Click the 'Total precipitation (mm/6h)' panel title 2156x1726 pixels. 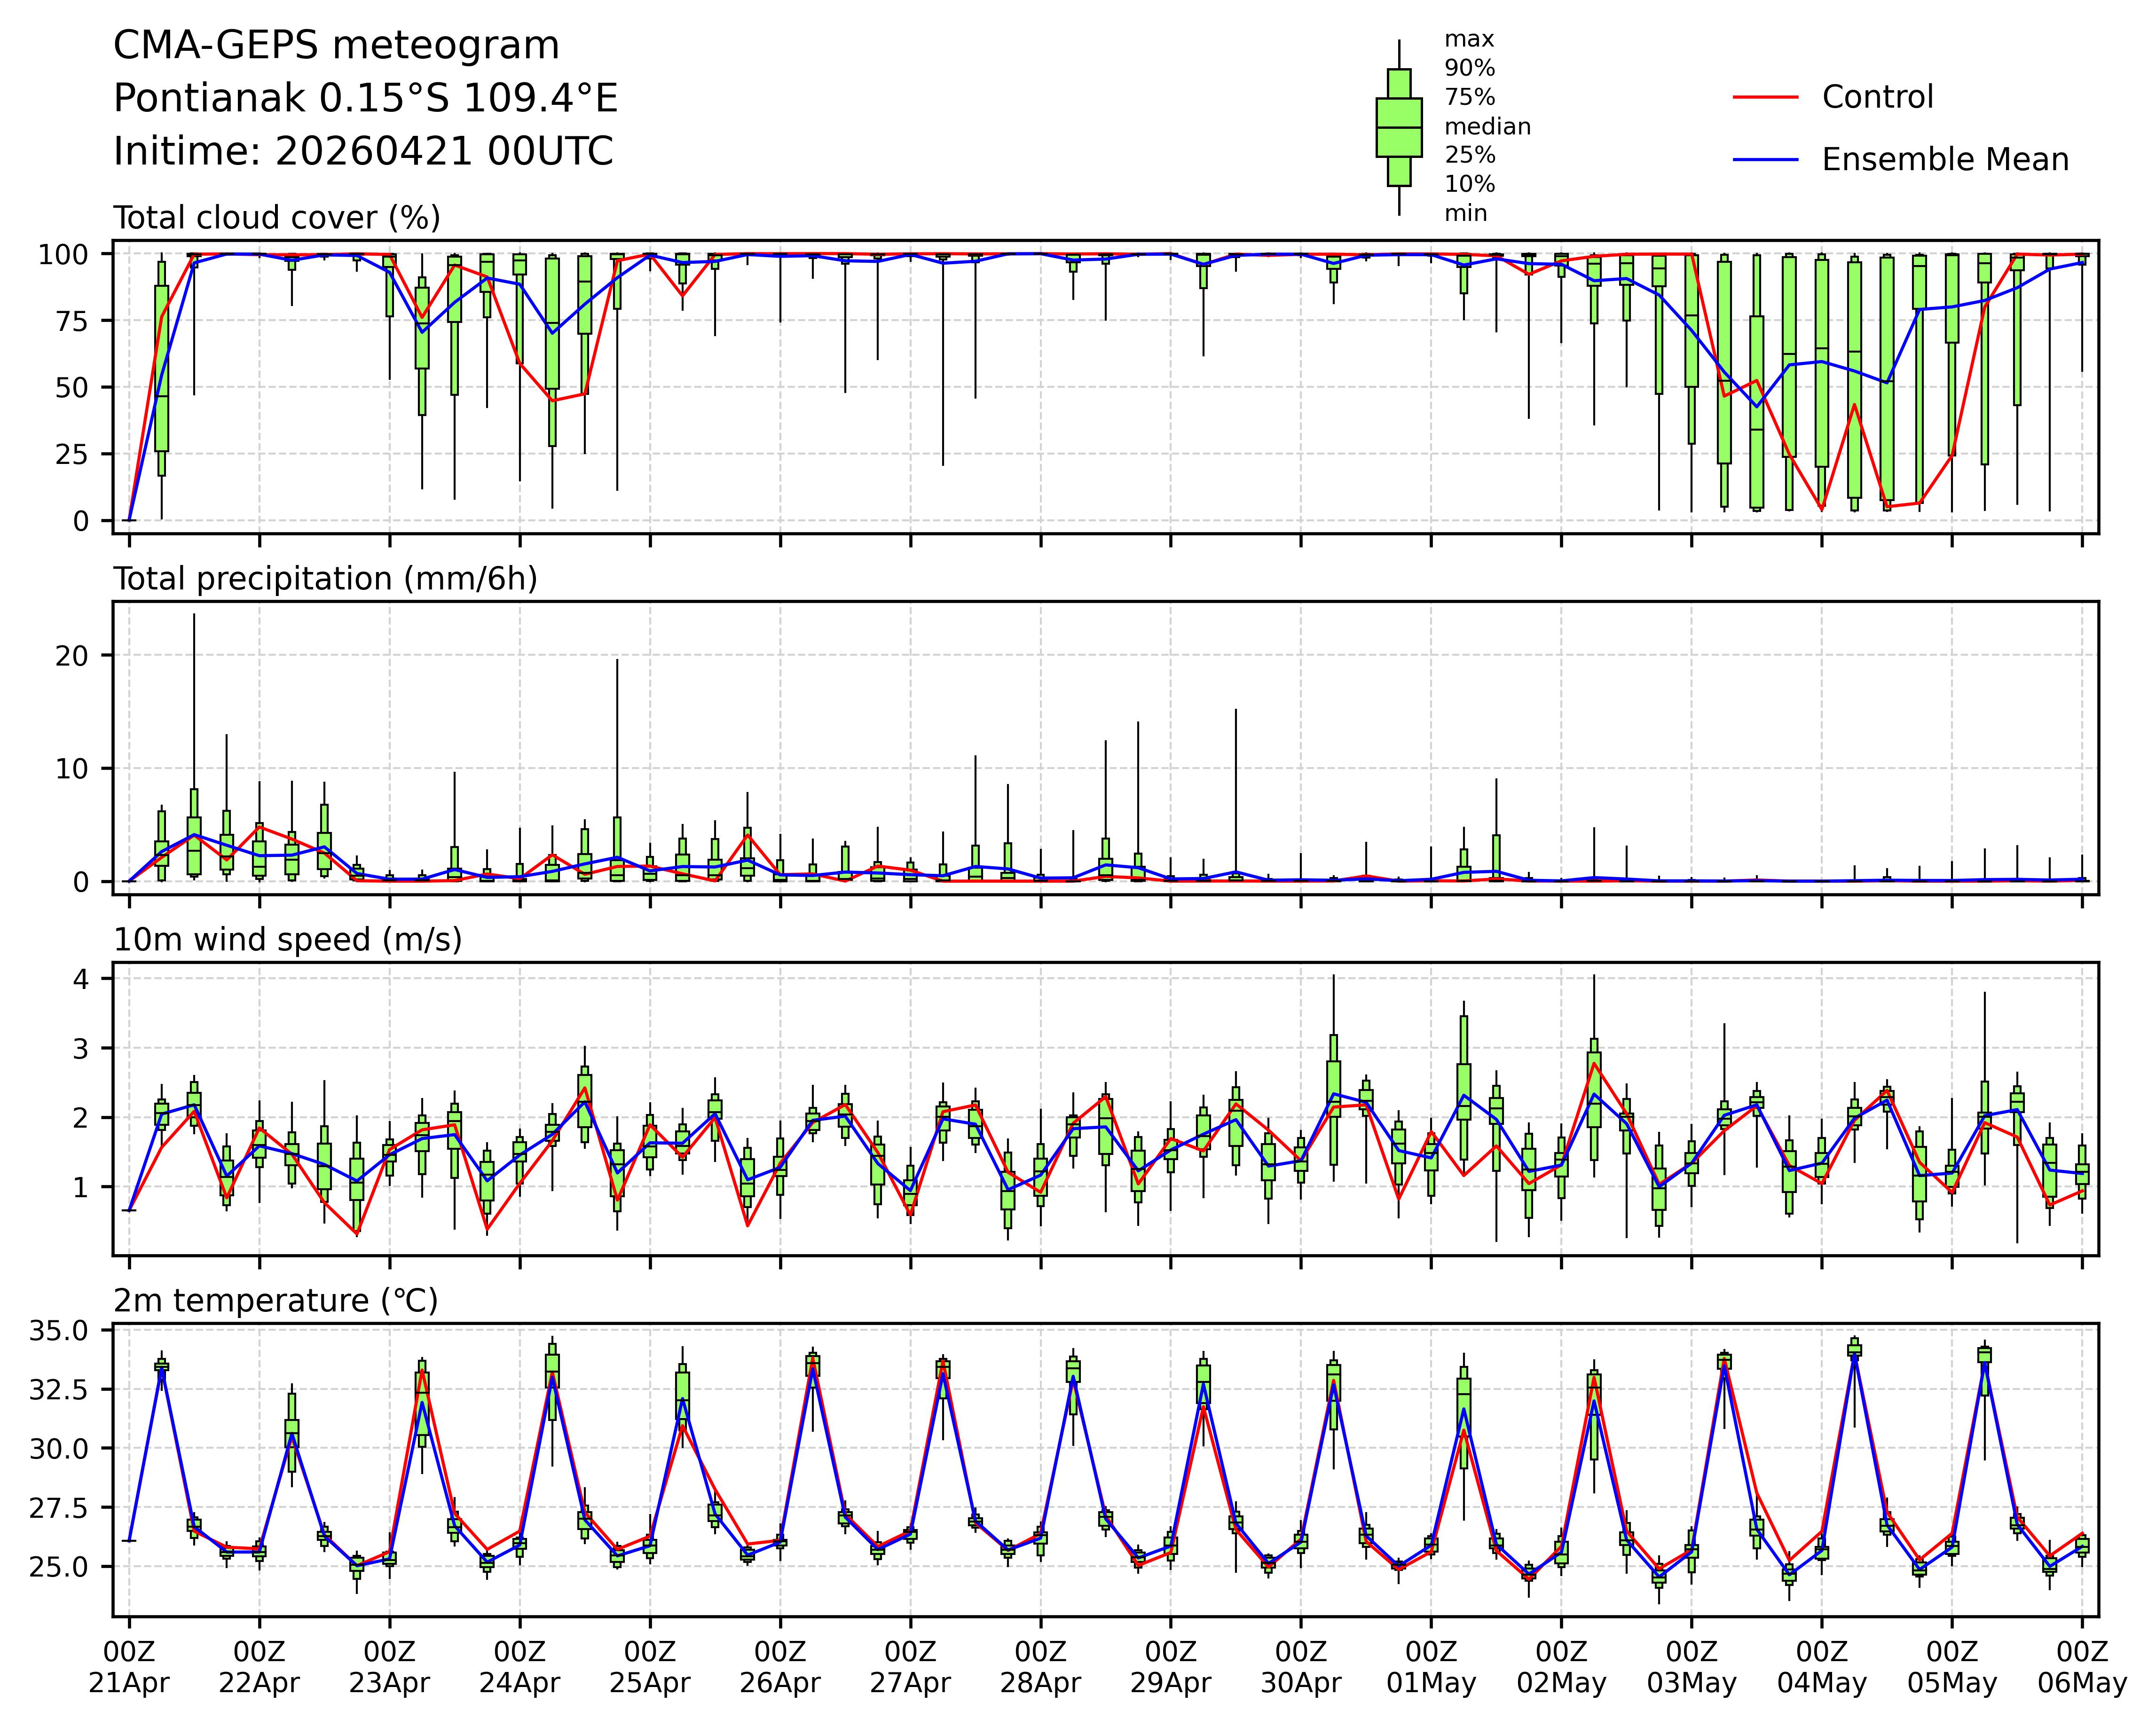pos(325,579)
